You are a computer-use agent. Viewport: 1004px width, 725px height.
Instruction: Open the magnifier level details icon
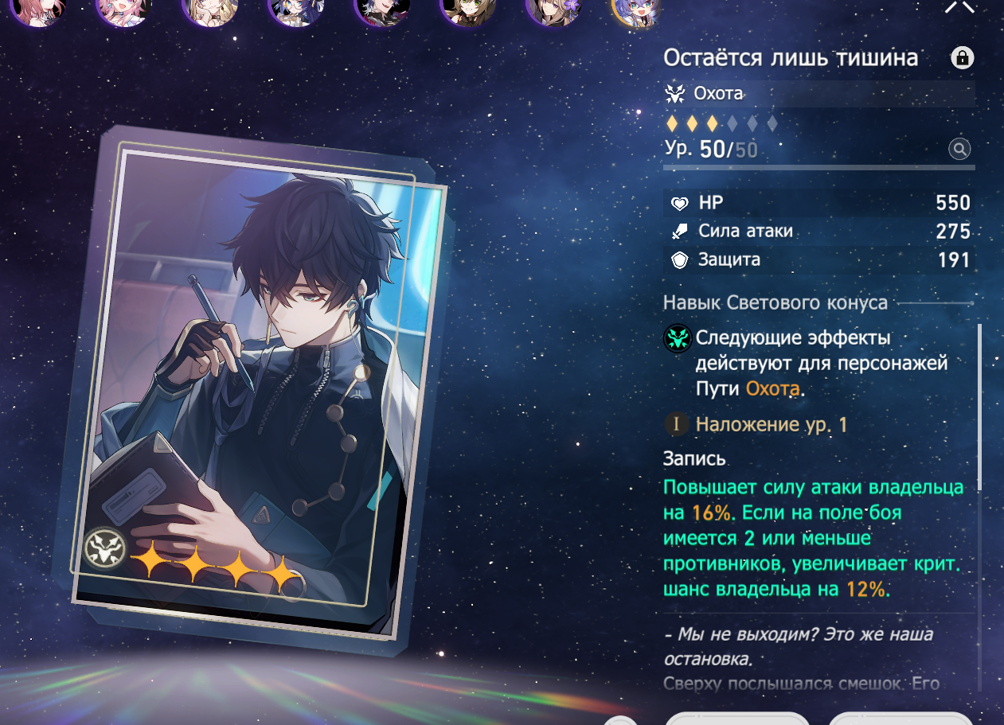[x=959, y=149]
